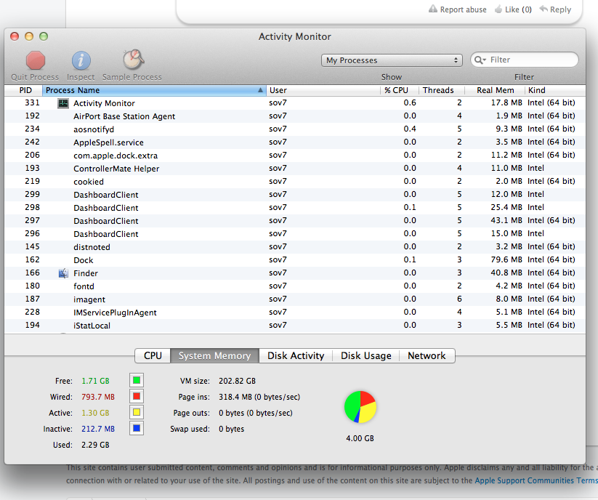Click the Page ins 318.4 MB value

pos(259,397)
